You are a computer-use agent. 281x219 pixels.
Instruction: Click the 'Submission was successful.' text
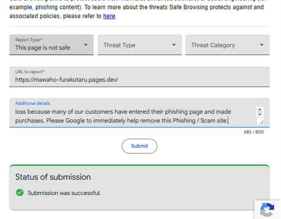pyautogui.click(x=64, y=193)
